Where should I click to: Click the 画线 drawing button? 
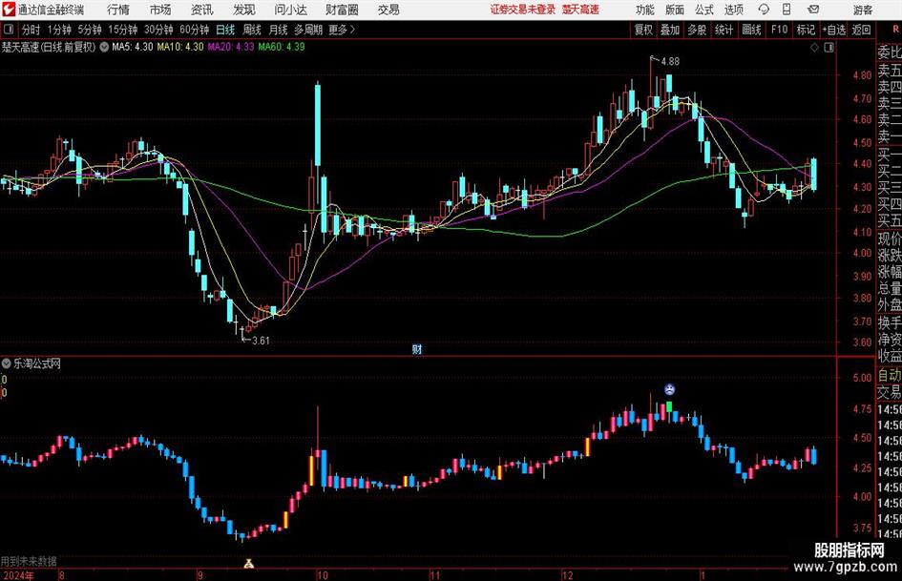pyautogui.click(x=751, y=30)
